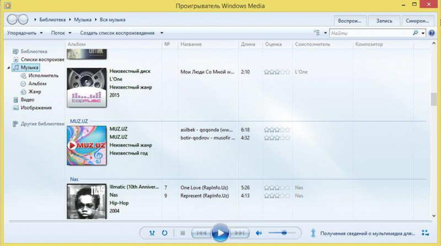Screen dimensions: 441x246
Task: Open the Поток menu
Action: click(x=61, y=33)
